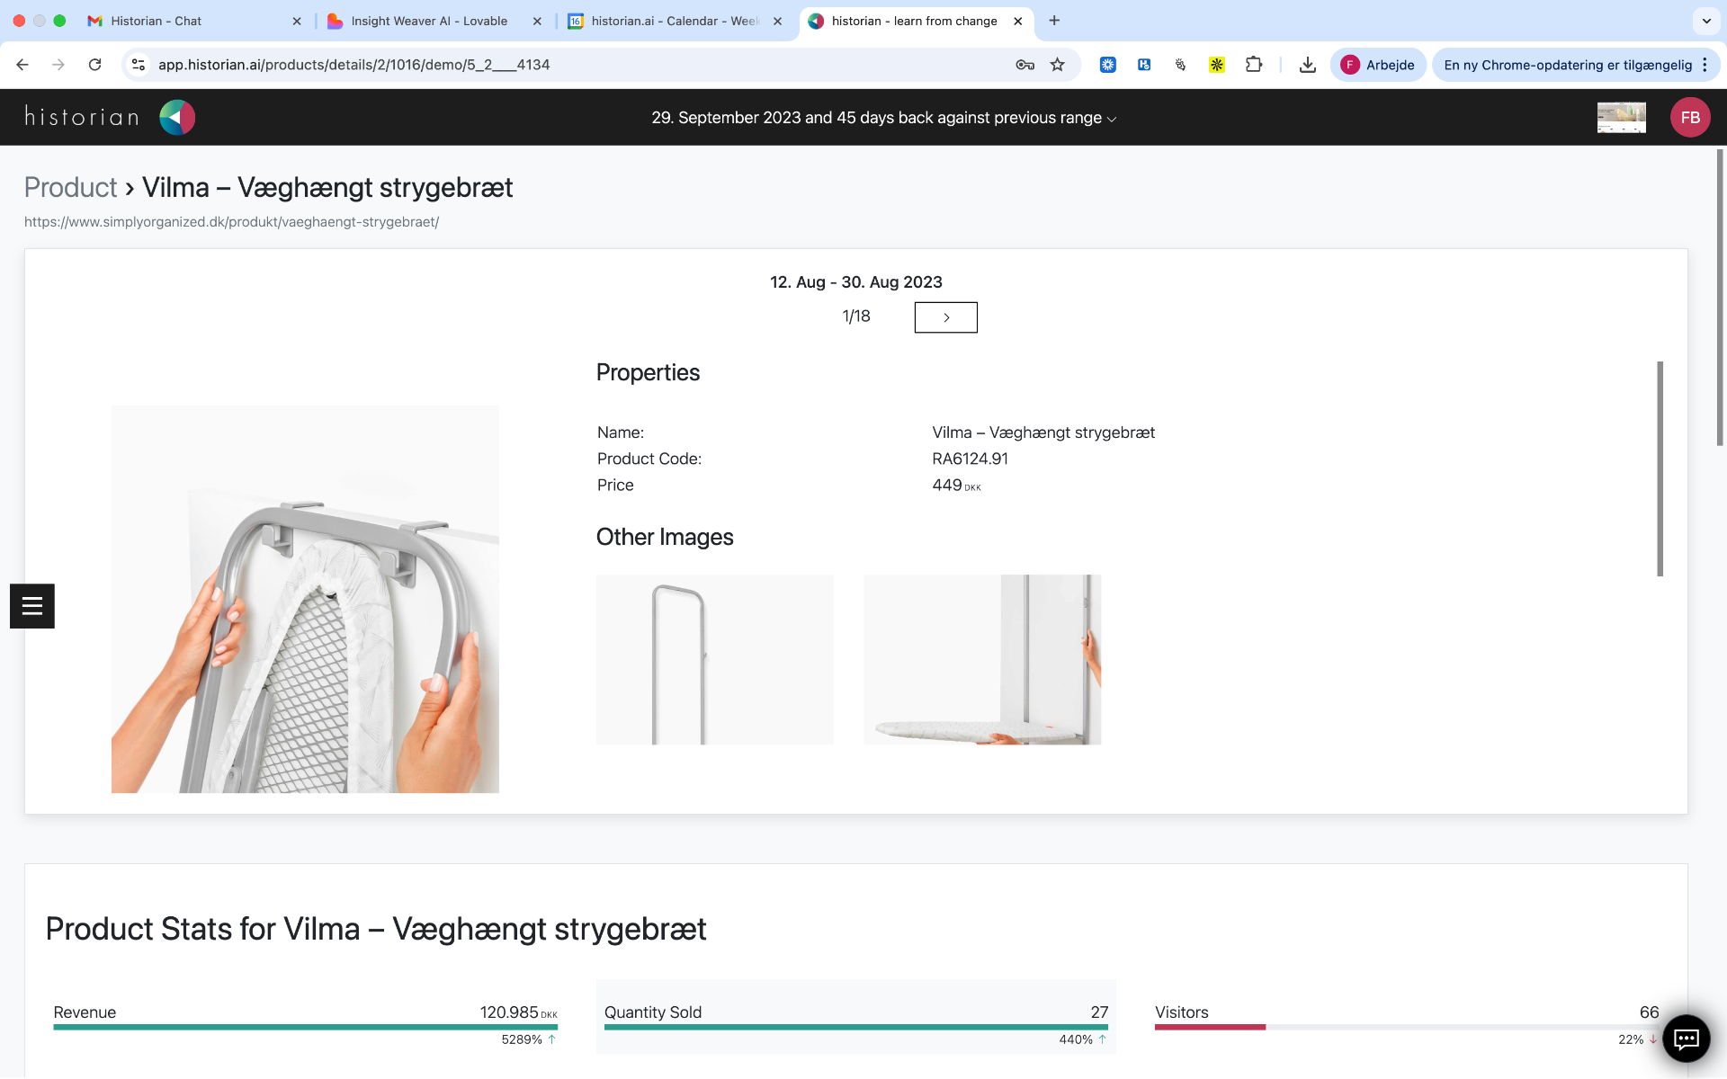This screenshot has width=1727, height=1079.
Task: Click the Revenue progress bar
Action: (305, 1027)
